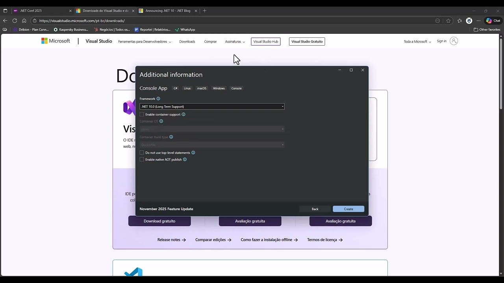Open the Release notes link
The height and width of the screenshot is (283, 504).
[x=171, y=240]
